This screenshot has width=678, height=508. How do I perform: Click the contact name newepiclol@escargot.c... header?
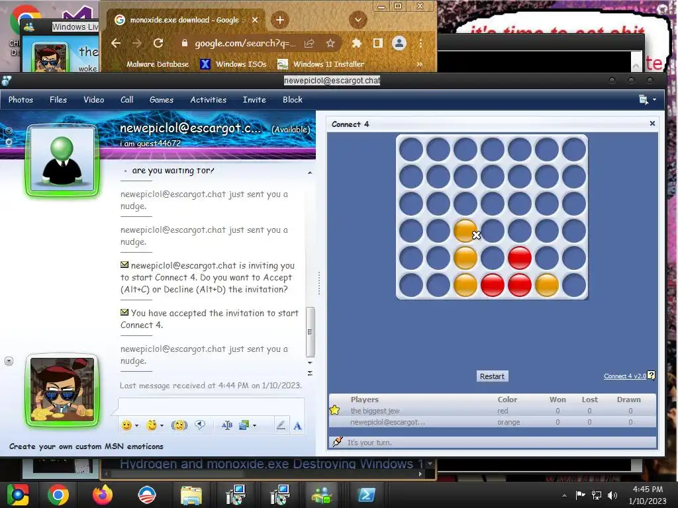click(x=190, y=128)
